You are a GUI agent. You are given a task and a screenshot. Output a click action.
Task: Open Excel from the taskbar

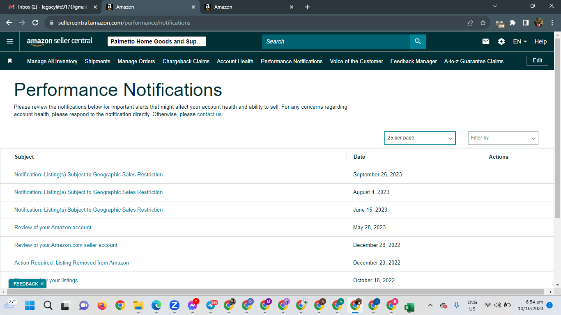[409, 306]
